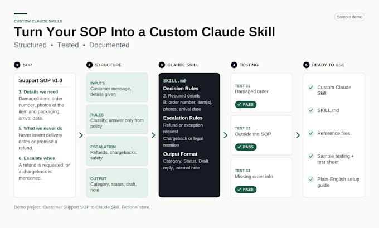Screen dimensions: 379x228
Task: Select the INPUTS structure card
Action: 117,88
